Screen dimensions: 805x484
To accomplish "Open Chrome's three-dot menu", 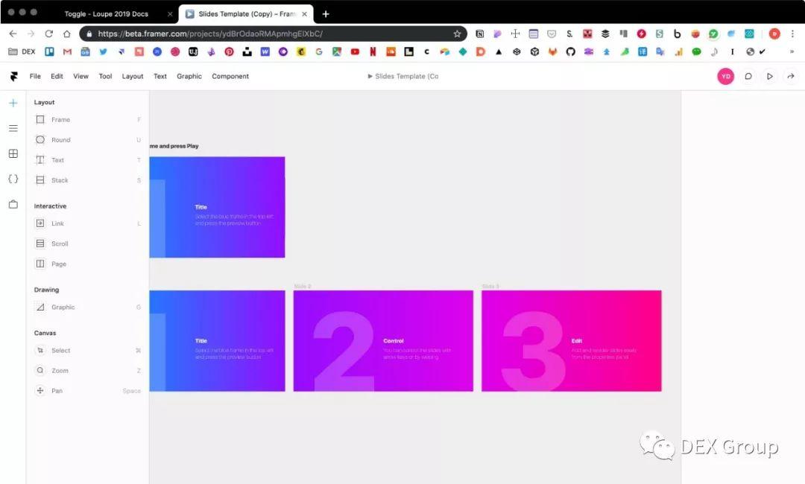I will click(x=792, y=34).
